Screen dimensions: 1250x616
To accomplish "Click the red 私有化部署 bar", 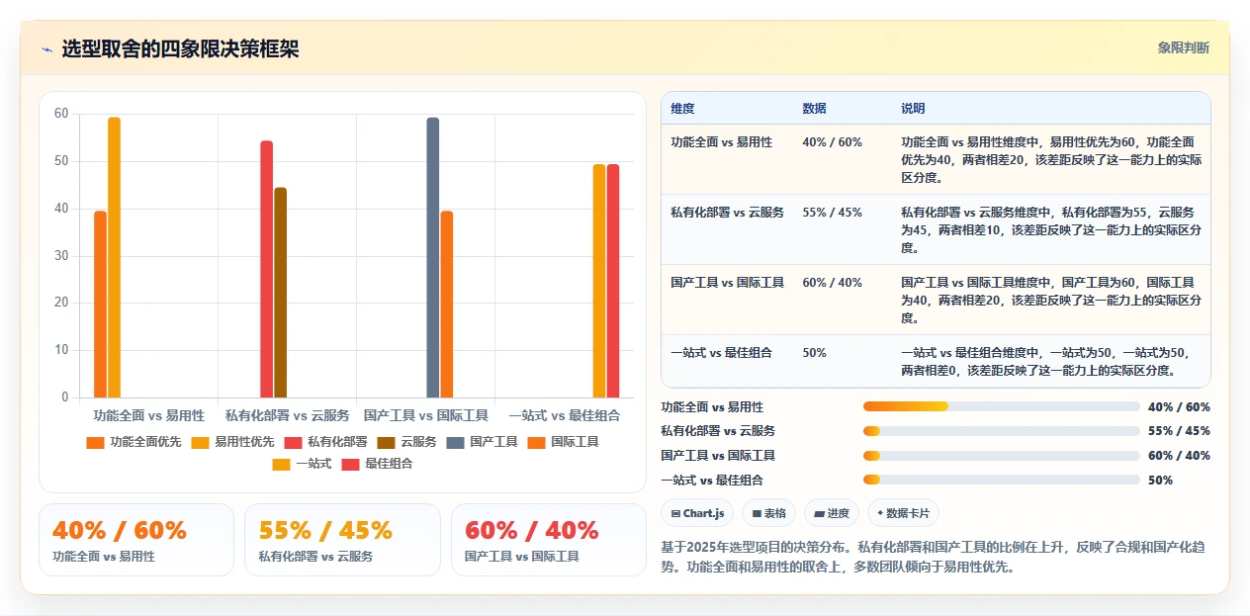I will coord(266,269).
